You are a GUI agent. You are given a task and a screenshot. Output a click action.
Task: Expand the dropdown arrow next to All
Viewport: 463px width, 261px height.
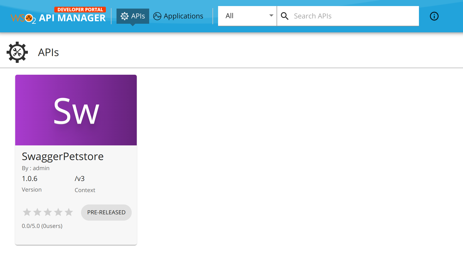tap(271, 16)
